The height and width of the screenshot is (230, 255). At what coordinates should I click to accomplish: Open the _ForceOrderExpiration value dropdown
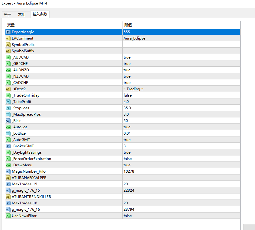[x=181, y=159]
